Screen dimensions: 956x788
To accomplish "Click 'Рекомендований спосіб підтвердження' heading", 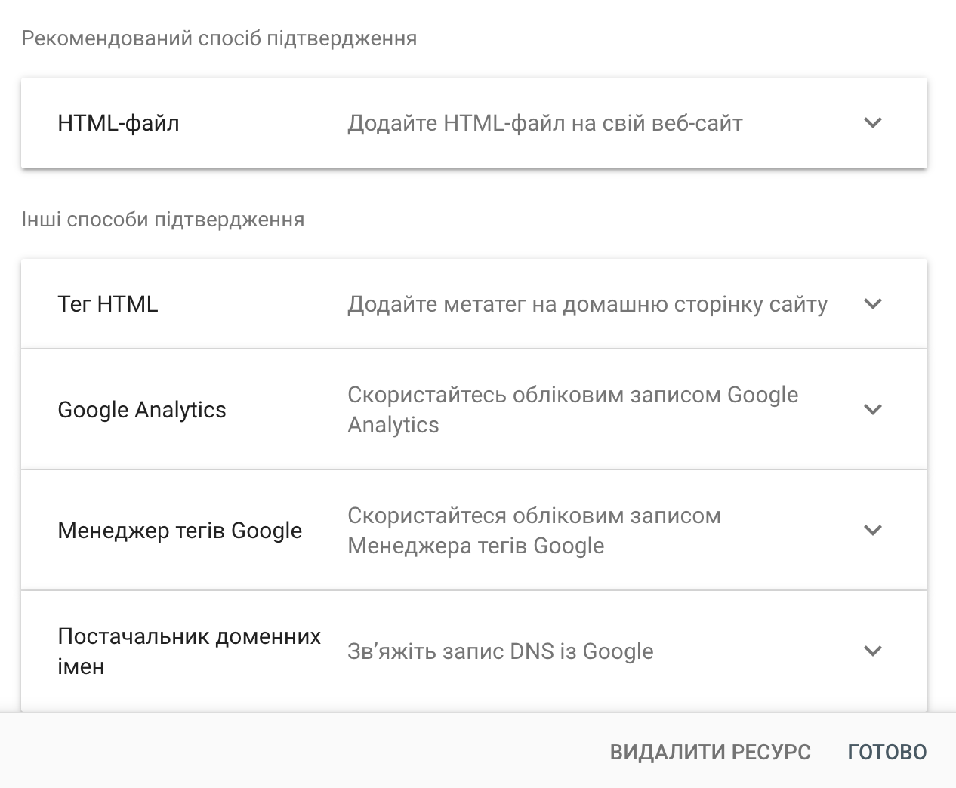I will click(x=219, y=38).
